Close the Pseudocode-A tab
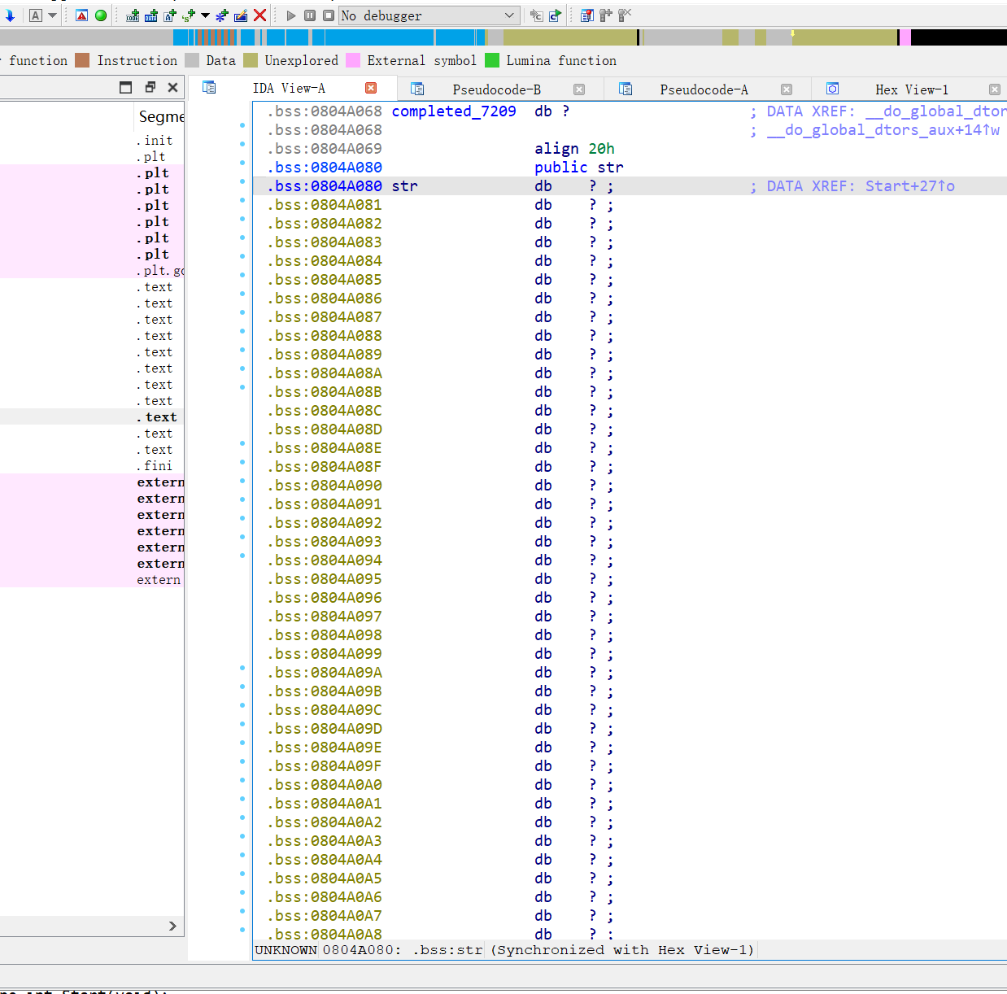 click(787, 89)
